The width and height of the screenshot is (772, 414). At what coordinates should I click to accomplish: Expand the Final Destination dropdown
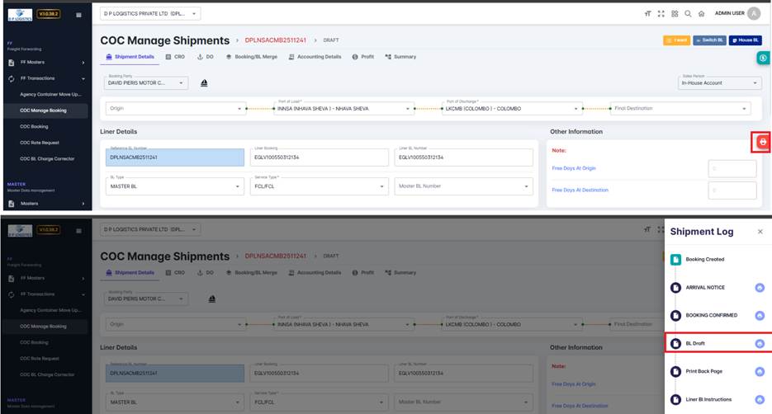pos(747,108)
